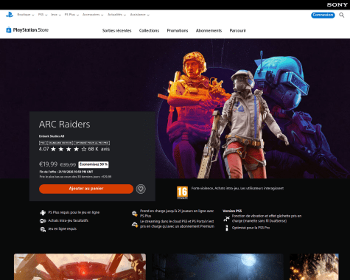
Task: Click the Version PS5 heading
Action: pyautogui.click(x=232, y=211)
